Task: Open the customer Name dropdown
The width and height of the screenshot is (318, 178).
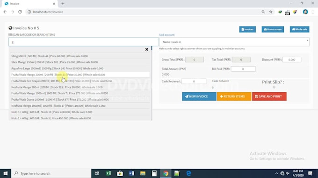Action: [234, 42]
